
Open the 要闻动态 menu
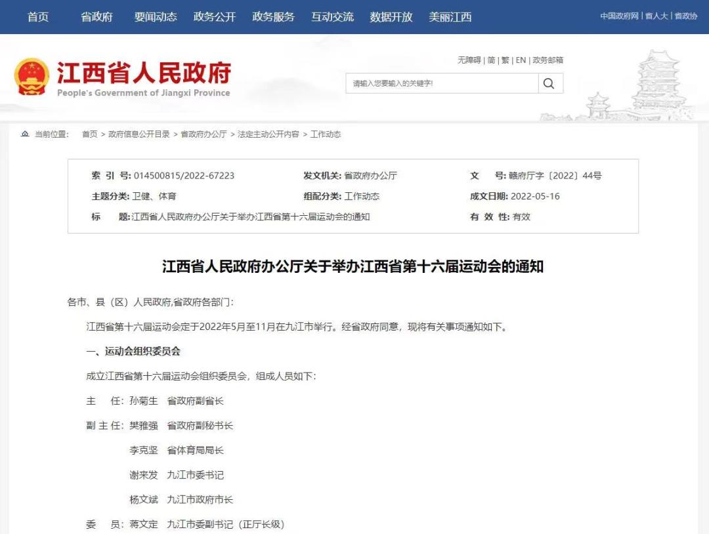(x=155, y=17)
